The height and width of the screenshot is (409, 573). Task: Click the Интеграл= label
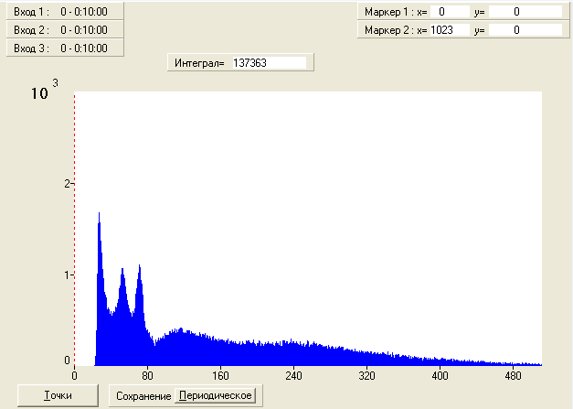(199, 63)
